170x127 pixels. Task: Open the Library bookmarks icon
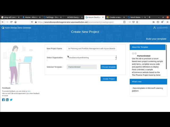(154, 22)
